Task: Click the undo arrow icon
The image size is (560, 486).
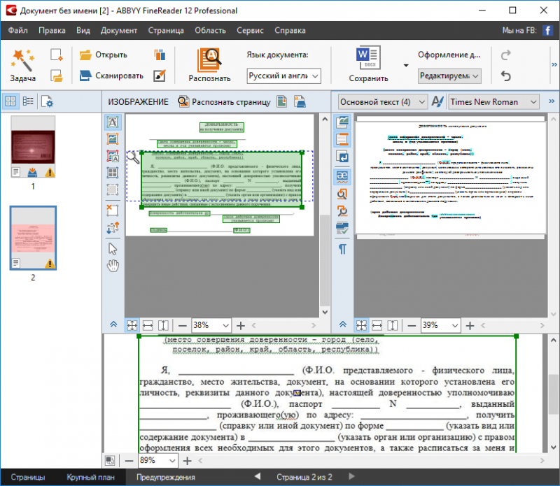Action: 505,76
